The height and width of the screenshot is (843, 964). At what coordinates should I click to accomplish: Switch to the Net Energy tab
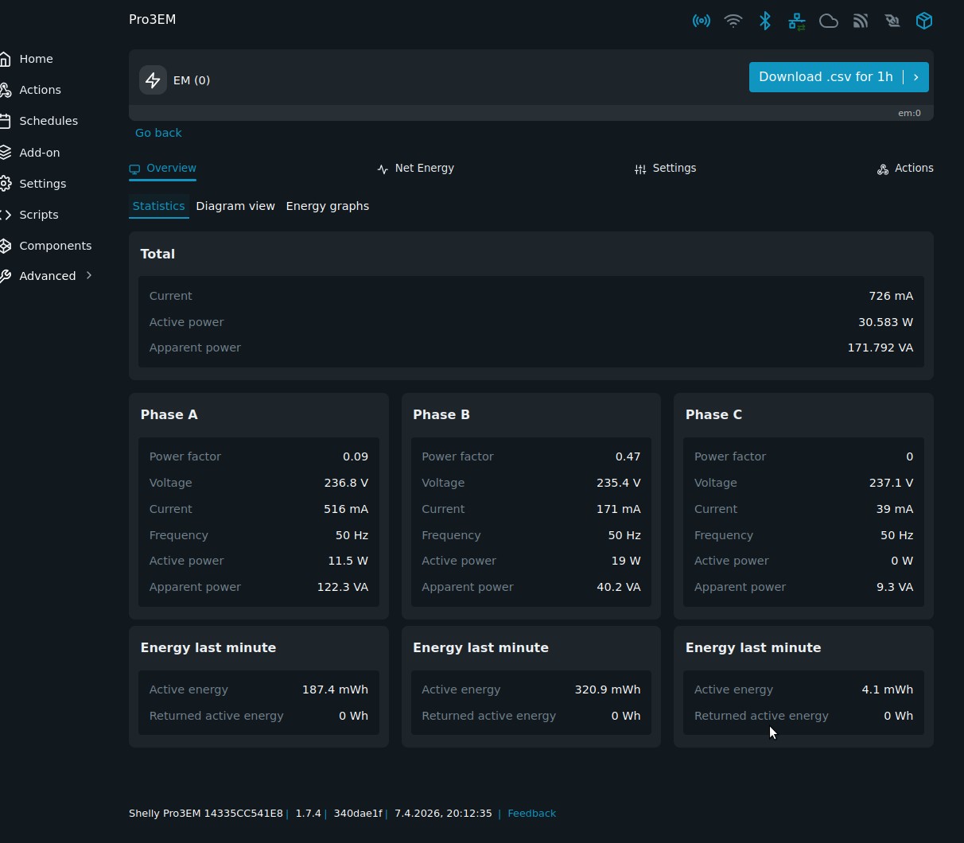pyautogui.click(x=416, y=169)
